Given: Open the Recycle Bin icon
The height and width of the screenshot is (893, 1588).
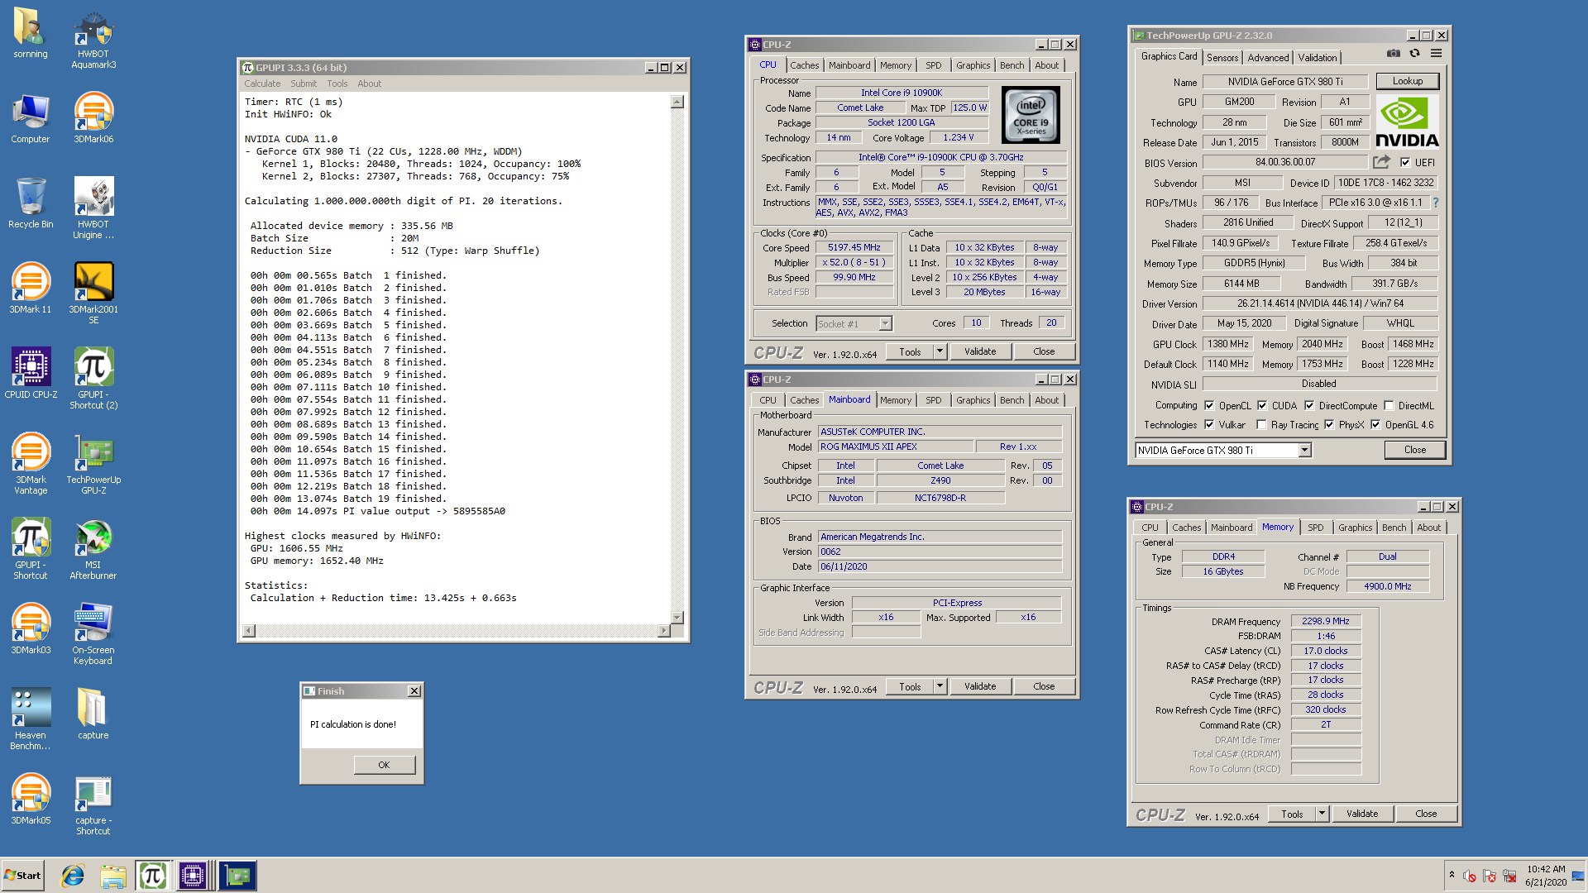Looking at the screenshot, I should [x=31, y=203].
